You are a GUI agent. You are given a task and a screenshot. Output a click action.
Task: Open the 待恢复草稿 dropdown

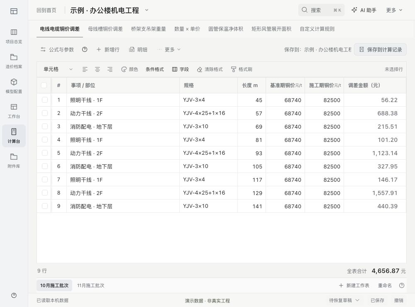pyautogui.click(x=344, y=300)
